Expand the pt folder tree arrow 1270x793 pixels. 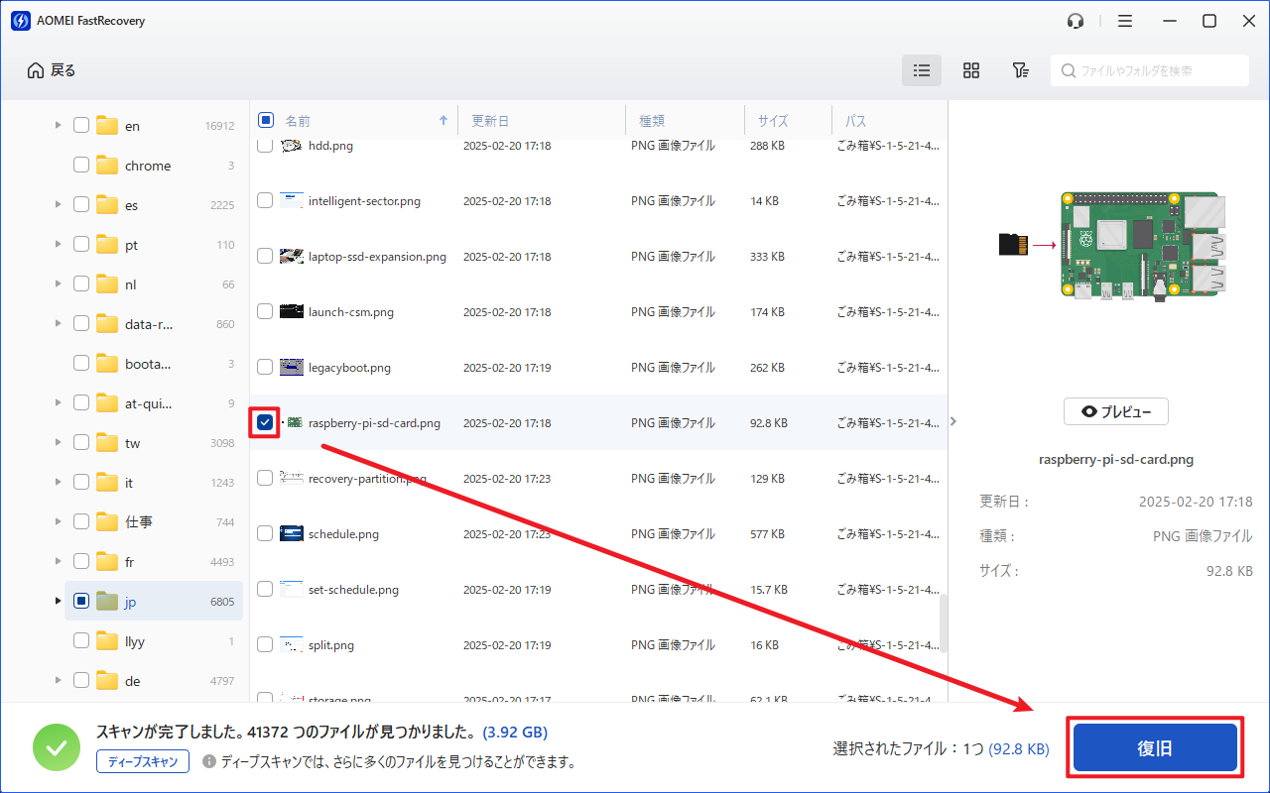(59, 245)
